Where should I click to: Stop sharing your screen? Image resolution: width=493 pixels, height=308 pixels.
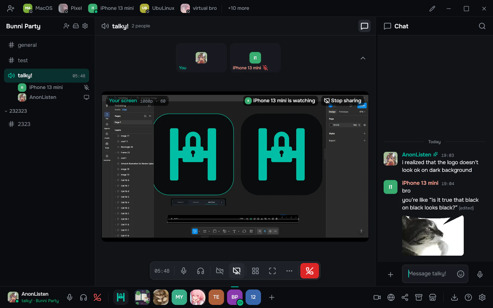coord(343,101)
